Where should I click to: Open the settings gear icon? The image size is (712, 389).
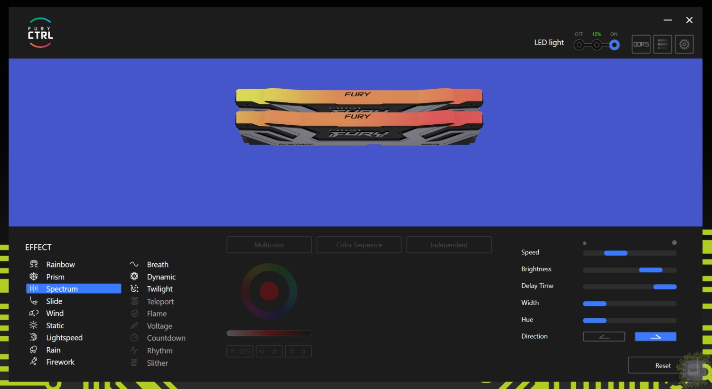(684, 44)
